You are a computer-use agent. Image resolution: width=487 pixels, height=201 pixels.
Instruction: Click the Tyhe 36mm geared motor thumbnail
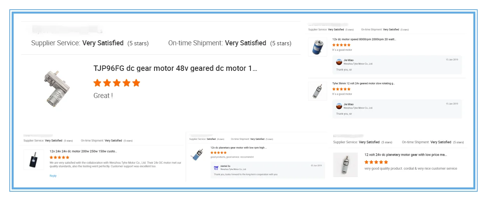coord(317,91)
